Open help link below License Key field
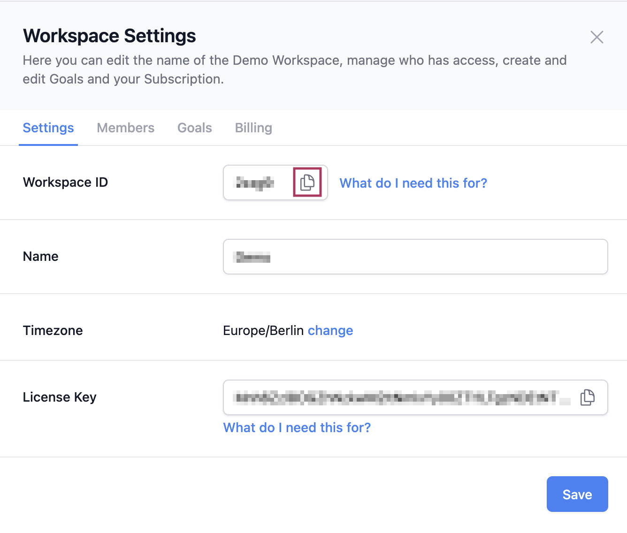Viewport: 627px width, 533px height. (x=297, y=427)
